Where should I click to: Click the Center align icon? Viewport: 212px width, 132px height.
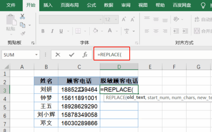(156, 31)
